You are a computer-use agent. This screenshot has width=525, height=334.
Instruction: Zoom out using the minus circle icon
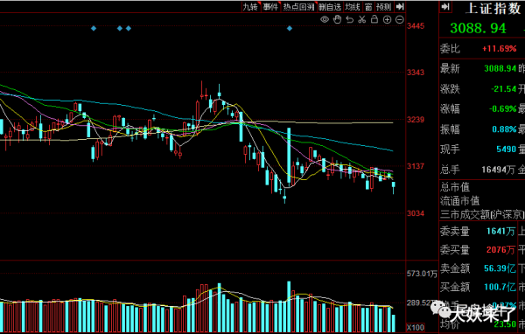(x=400, y=20)
